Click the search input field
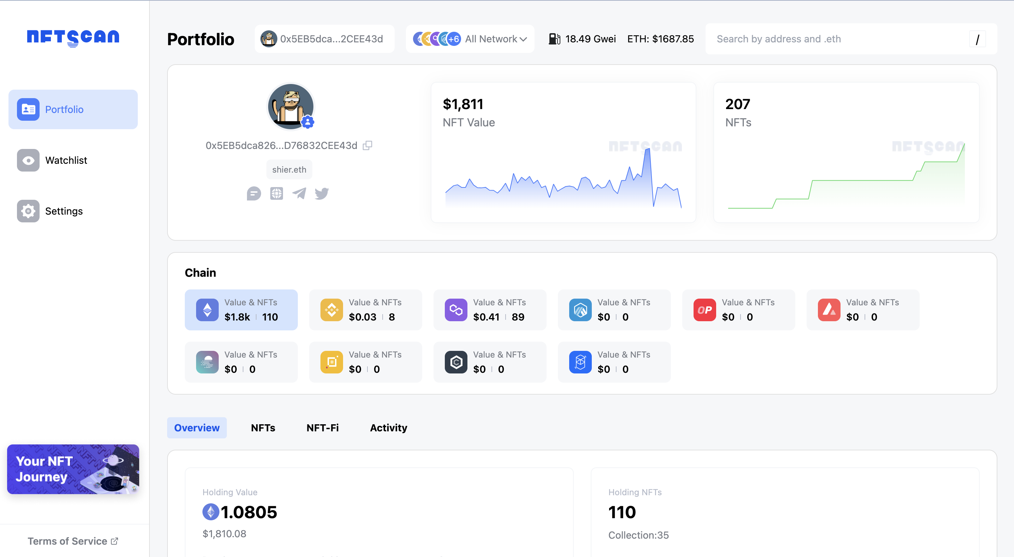 (x=838, y=38)
